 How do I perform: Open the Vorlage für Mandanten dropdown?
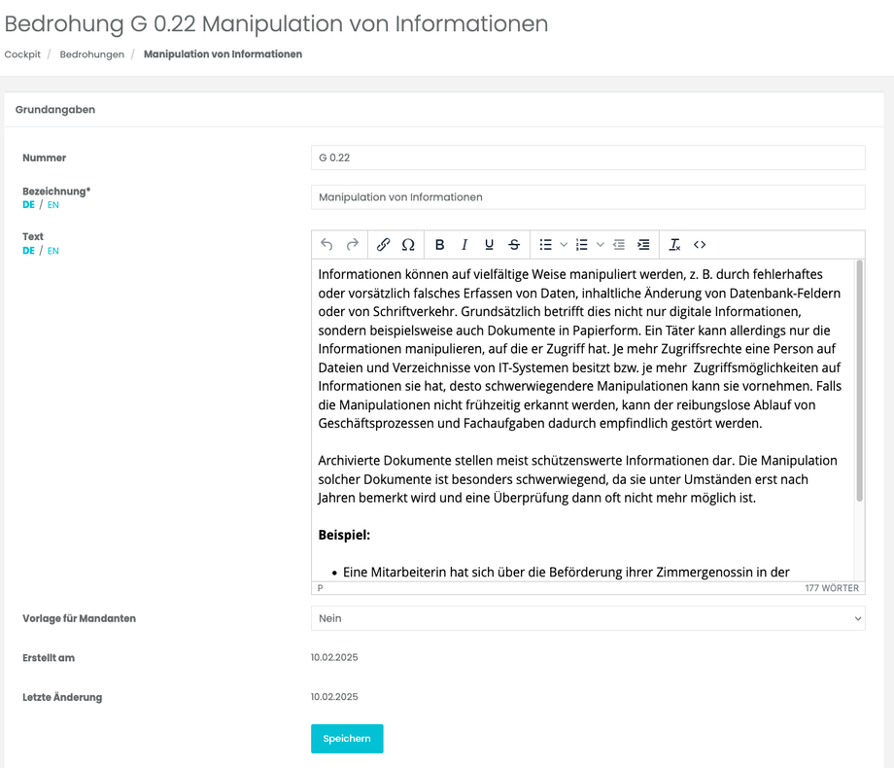[588, 618]
